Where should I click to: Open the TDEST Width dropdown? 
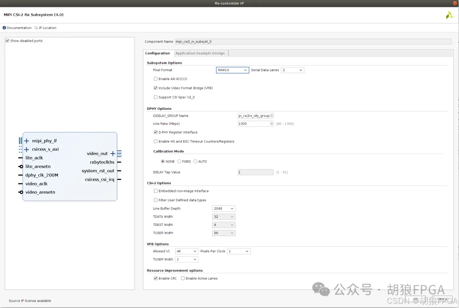(224, 225)
